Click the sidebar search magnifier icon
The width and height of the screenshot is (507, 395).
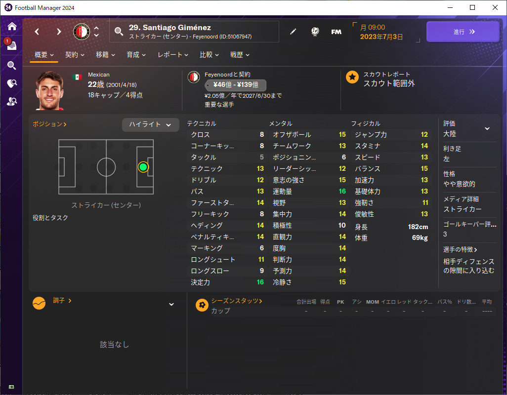coord(12,66)
